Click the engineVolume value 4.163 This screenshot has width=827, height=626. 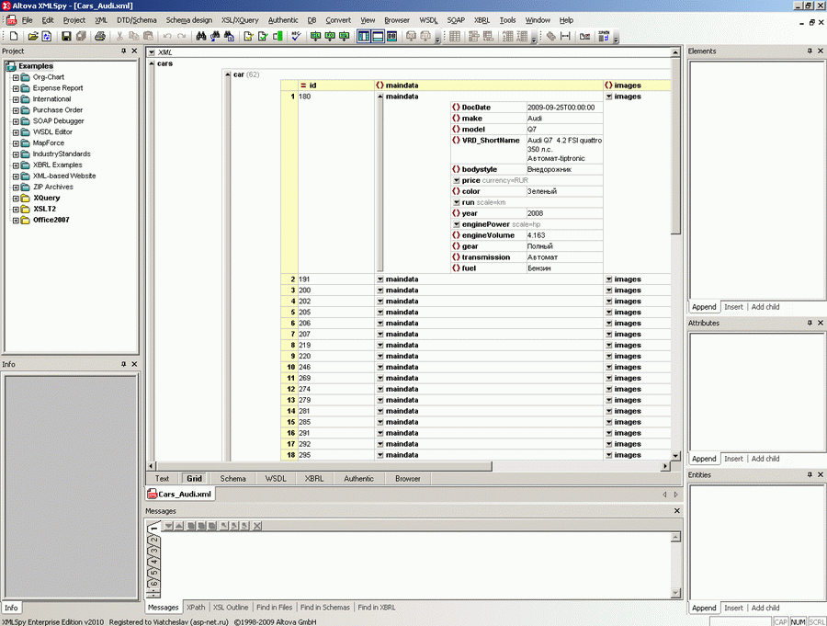564,235
